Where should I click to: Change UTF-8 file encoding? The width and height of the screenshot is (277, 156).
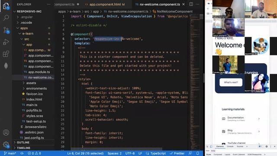coord(130,153)
